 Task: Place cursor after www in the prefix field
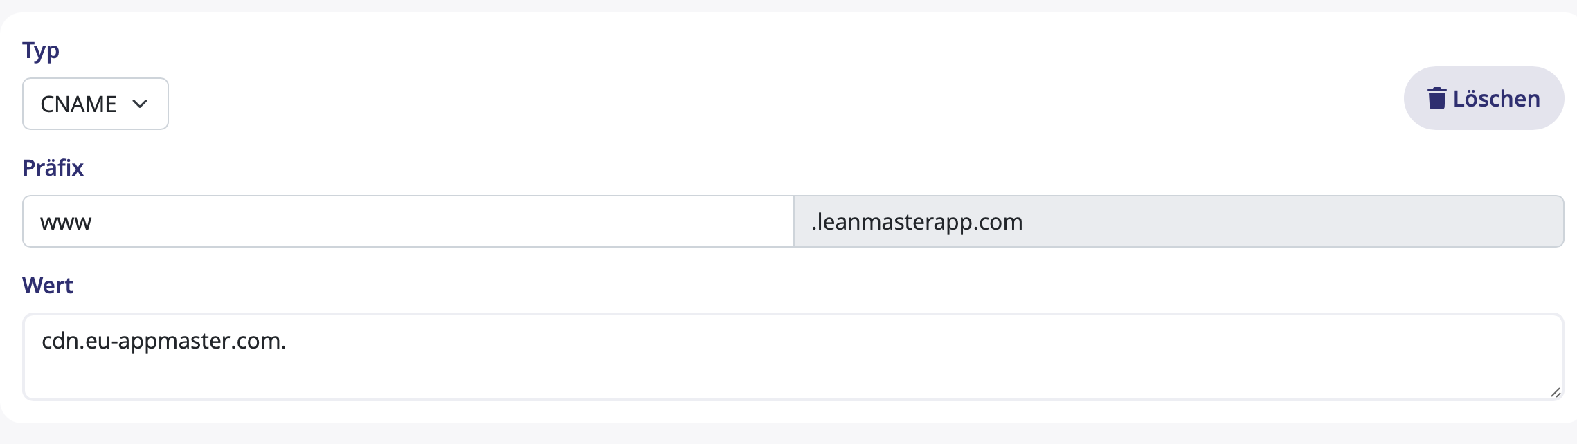(93, 222)
